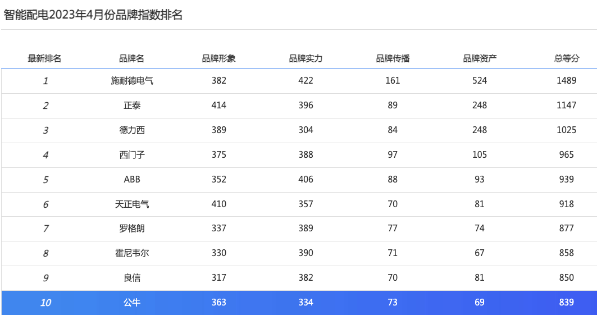The width and height of the screenshot is (597, 315).
Task: Click rank number 1 in first row
Action: tap(45, 81)
